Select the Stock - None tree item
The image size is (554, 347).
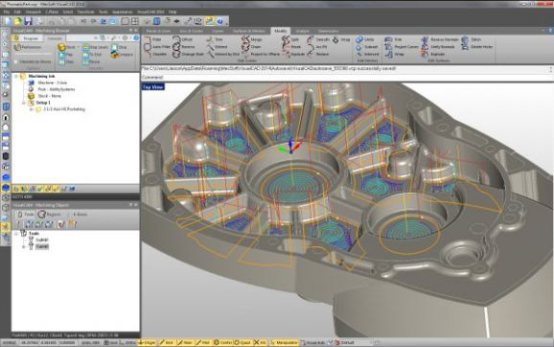(49, 96)
